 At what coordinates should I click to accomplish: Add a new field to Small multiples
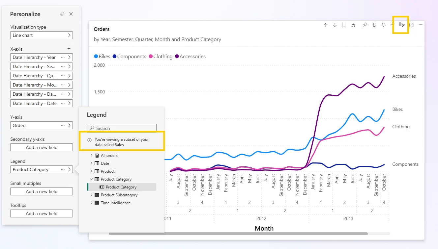42,191
